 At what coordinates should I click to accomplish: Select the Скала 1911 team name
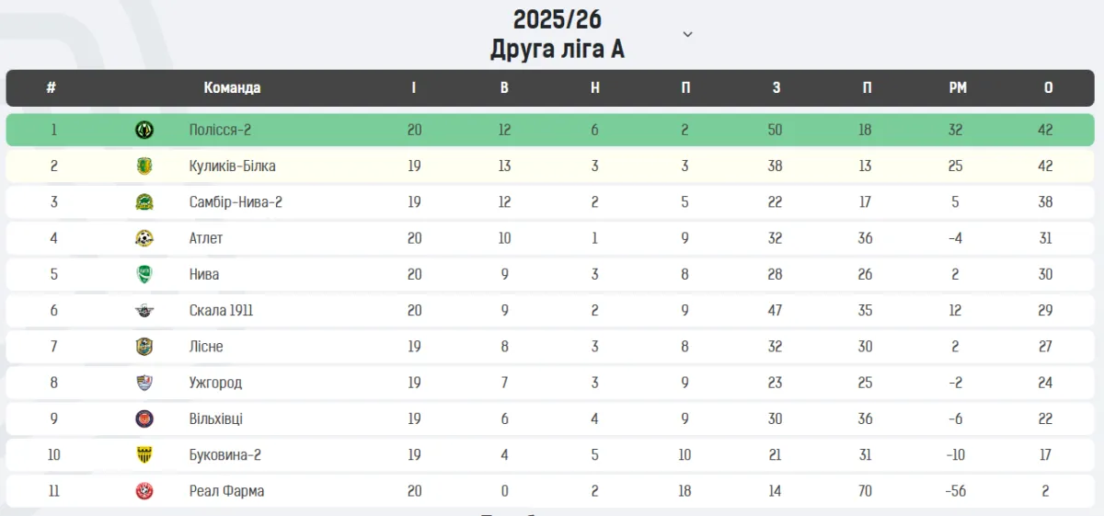pos(221,311)
